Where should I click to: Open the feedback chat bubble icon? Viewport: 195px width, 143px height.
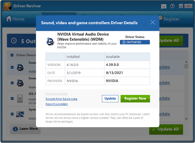[164, 6]
